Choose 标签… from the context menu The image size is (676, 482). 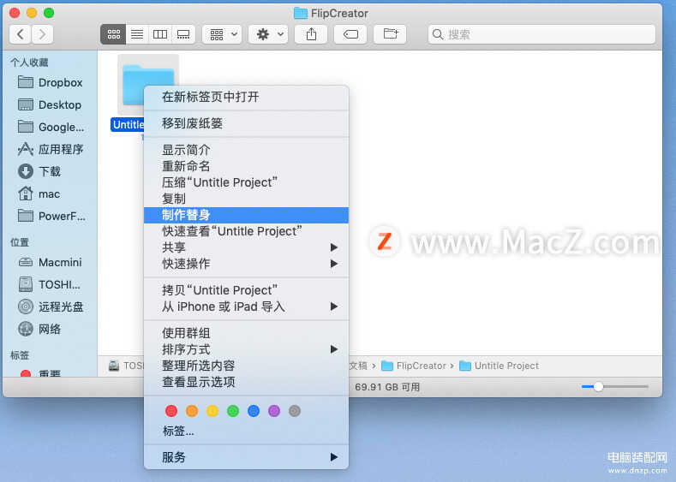point(246,431)
